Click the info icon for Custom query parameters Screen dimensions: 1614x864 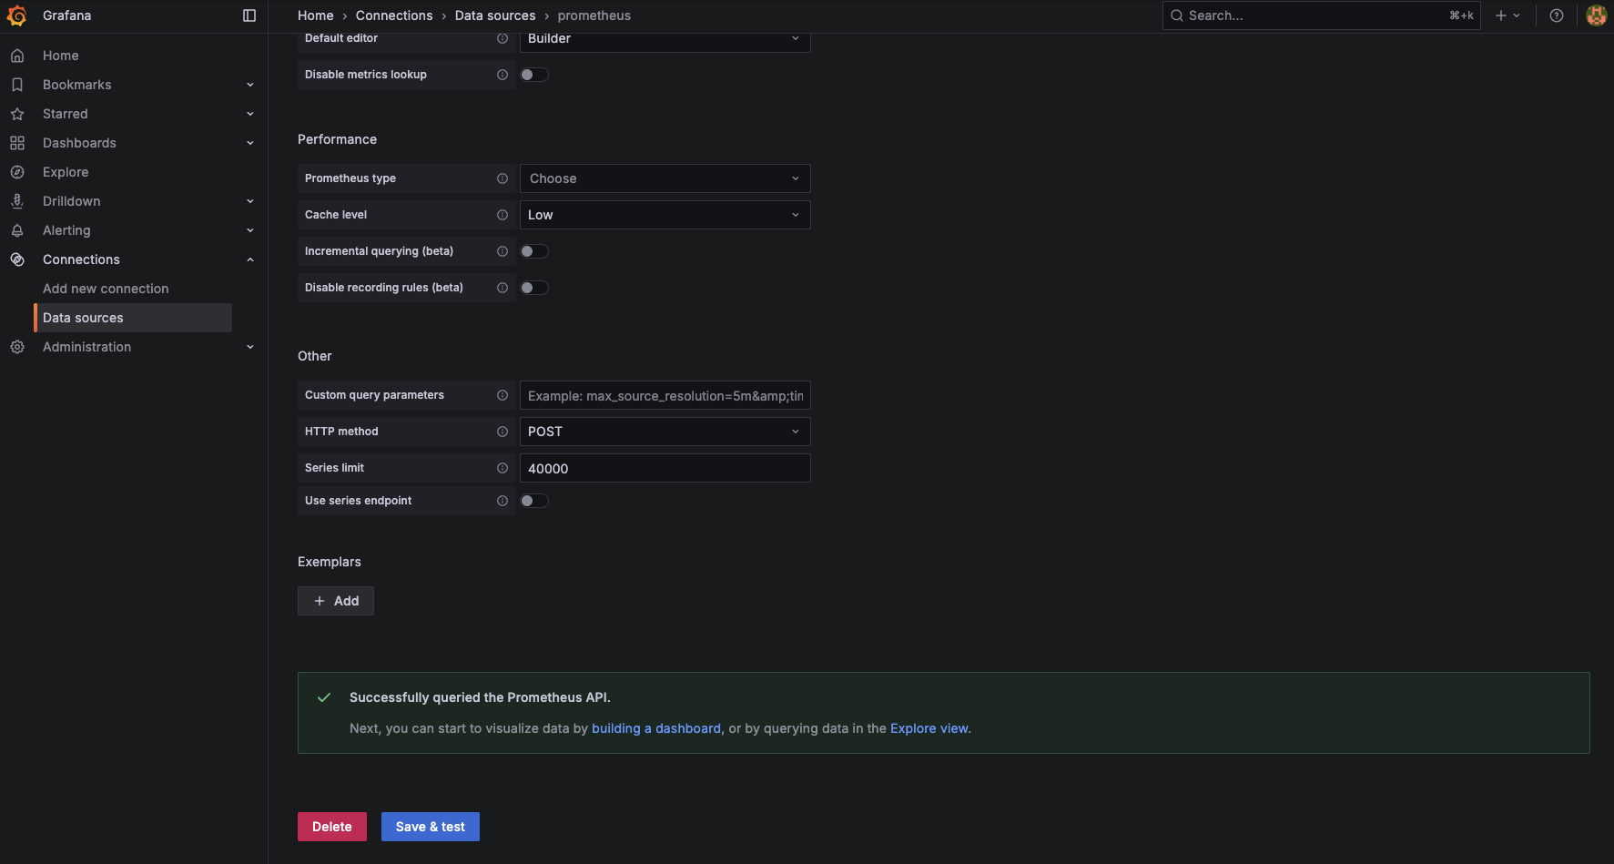point(502,395)
